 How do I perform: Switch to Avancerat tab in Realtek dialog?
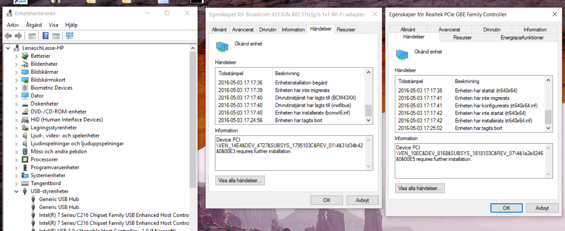449,30
